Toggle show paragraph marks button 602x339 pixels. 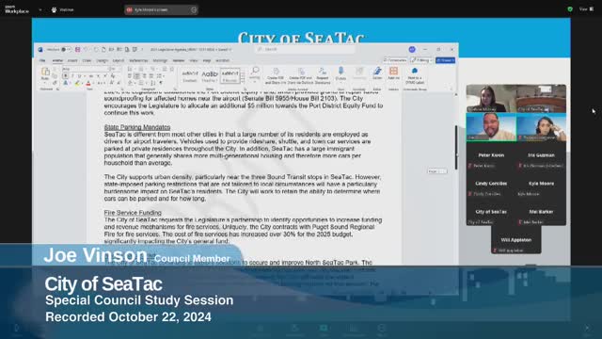(161, 83)
